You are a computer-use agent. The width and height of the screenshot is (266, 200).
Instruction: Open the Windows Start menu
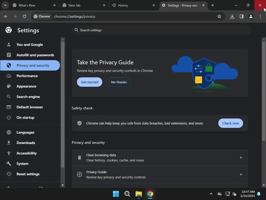(116, 194)
